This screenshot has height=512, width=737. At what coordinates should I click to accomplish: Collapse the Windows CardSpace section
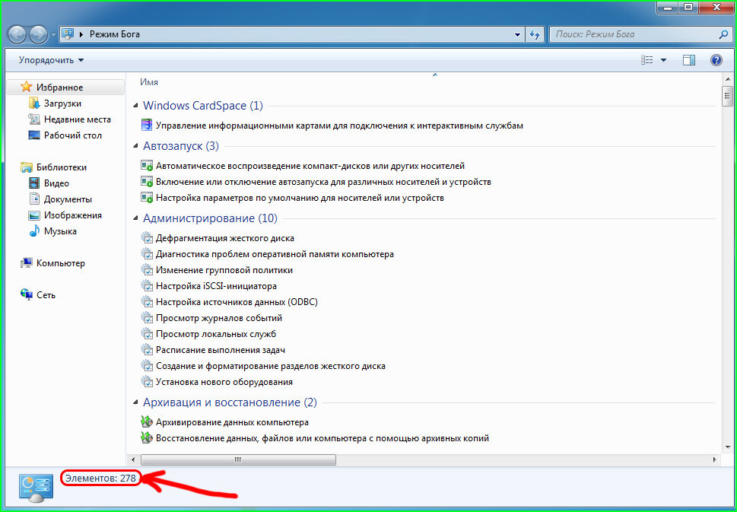point(136,105)
